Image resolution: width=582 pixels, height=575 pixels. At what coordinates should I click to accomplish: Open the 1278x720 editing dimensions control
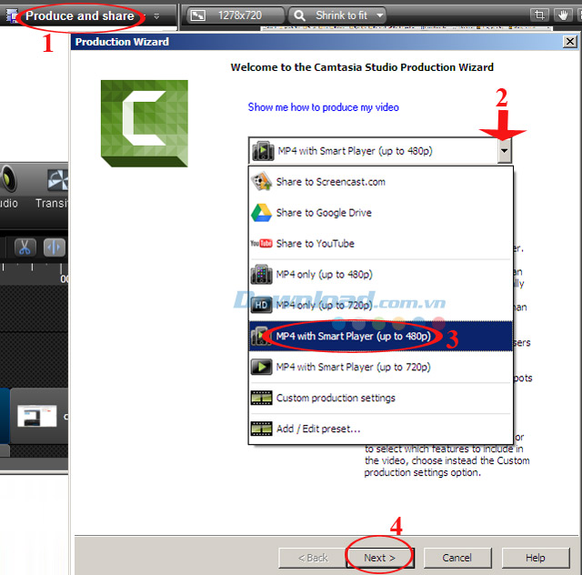click(x=236, y=15)
